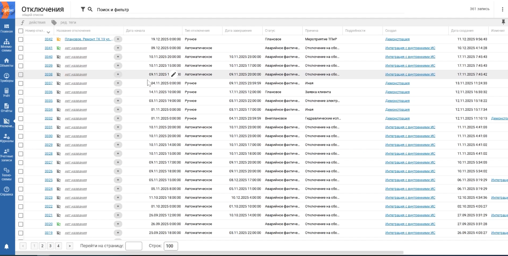Expand row 3332 with plus button
508x256 pixels.
[118, 118]
